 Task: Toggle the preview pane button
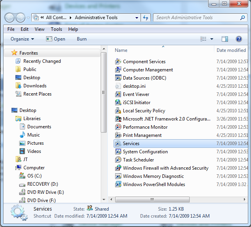coord(225,39)
